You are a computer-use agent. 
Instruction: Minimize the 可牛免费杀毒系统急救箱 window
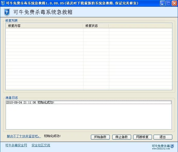coord(163,3)
